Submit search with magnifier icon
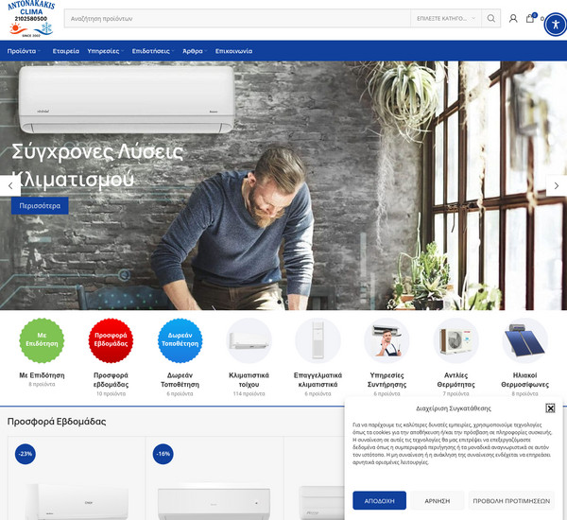The height and width of the screenshot is (520, 567). (x=491, y=19)
